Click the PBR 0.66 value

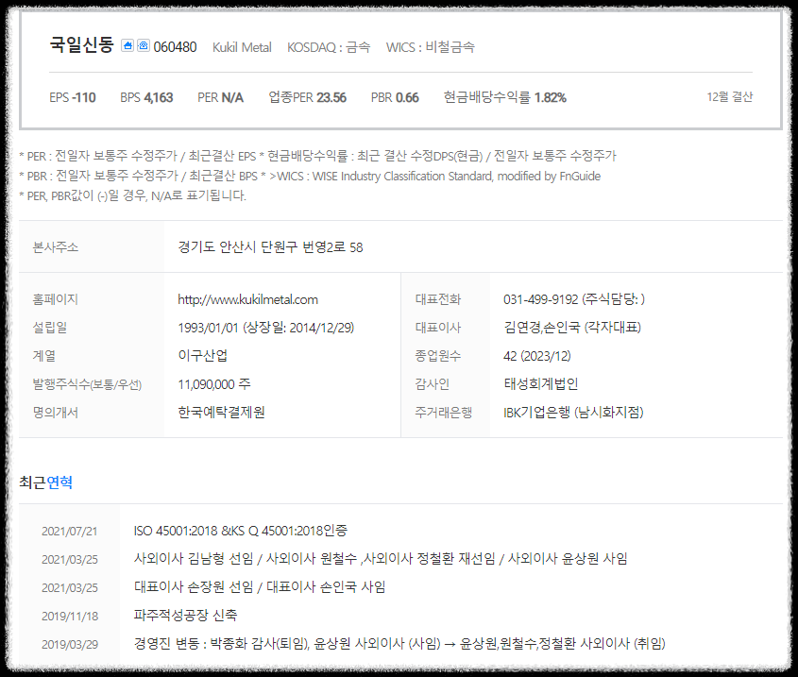coord(395,97)
